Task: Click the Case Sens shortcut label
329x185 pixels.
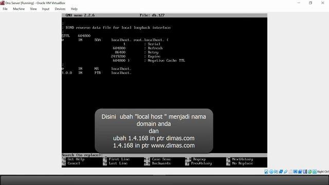Action: click(x=161, y=159)
